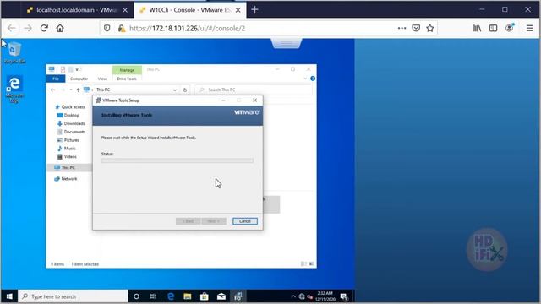
Task: Open Microsoft Edge desktop shortcut
Action: click(x=14, y=89)
